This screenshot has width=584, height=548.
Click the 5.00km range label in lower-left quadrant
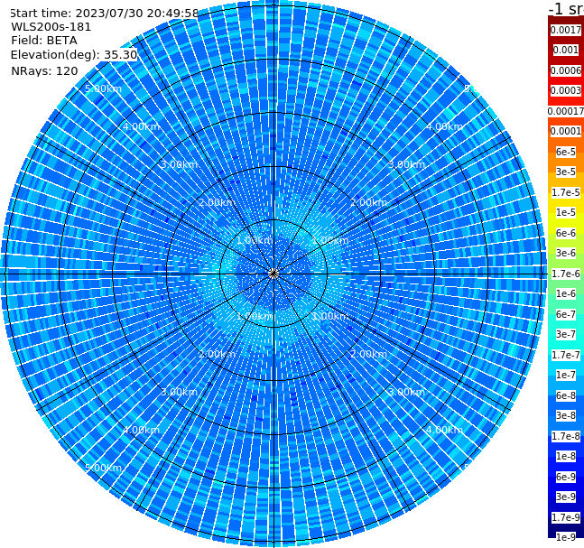tap(103, 468)
